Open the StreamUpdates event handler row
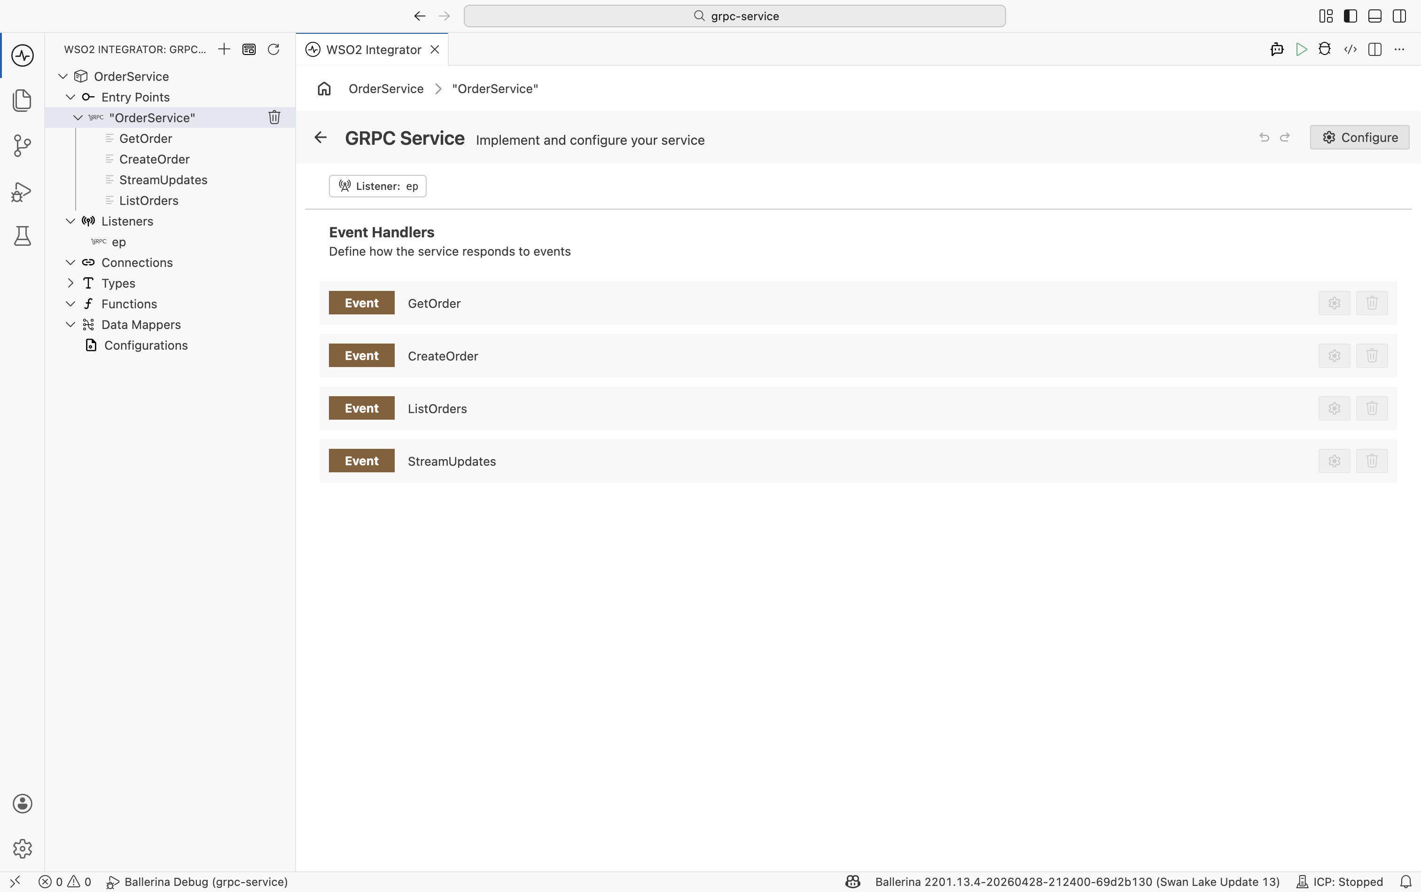Screen dimensions: 1421x892 point(858,461)
